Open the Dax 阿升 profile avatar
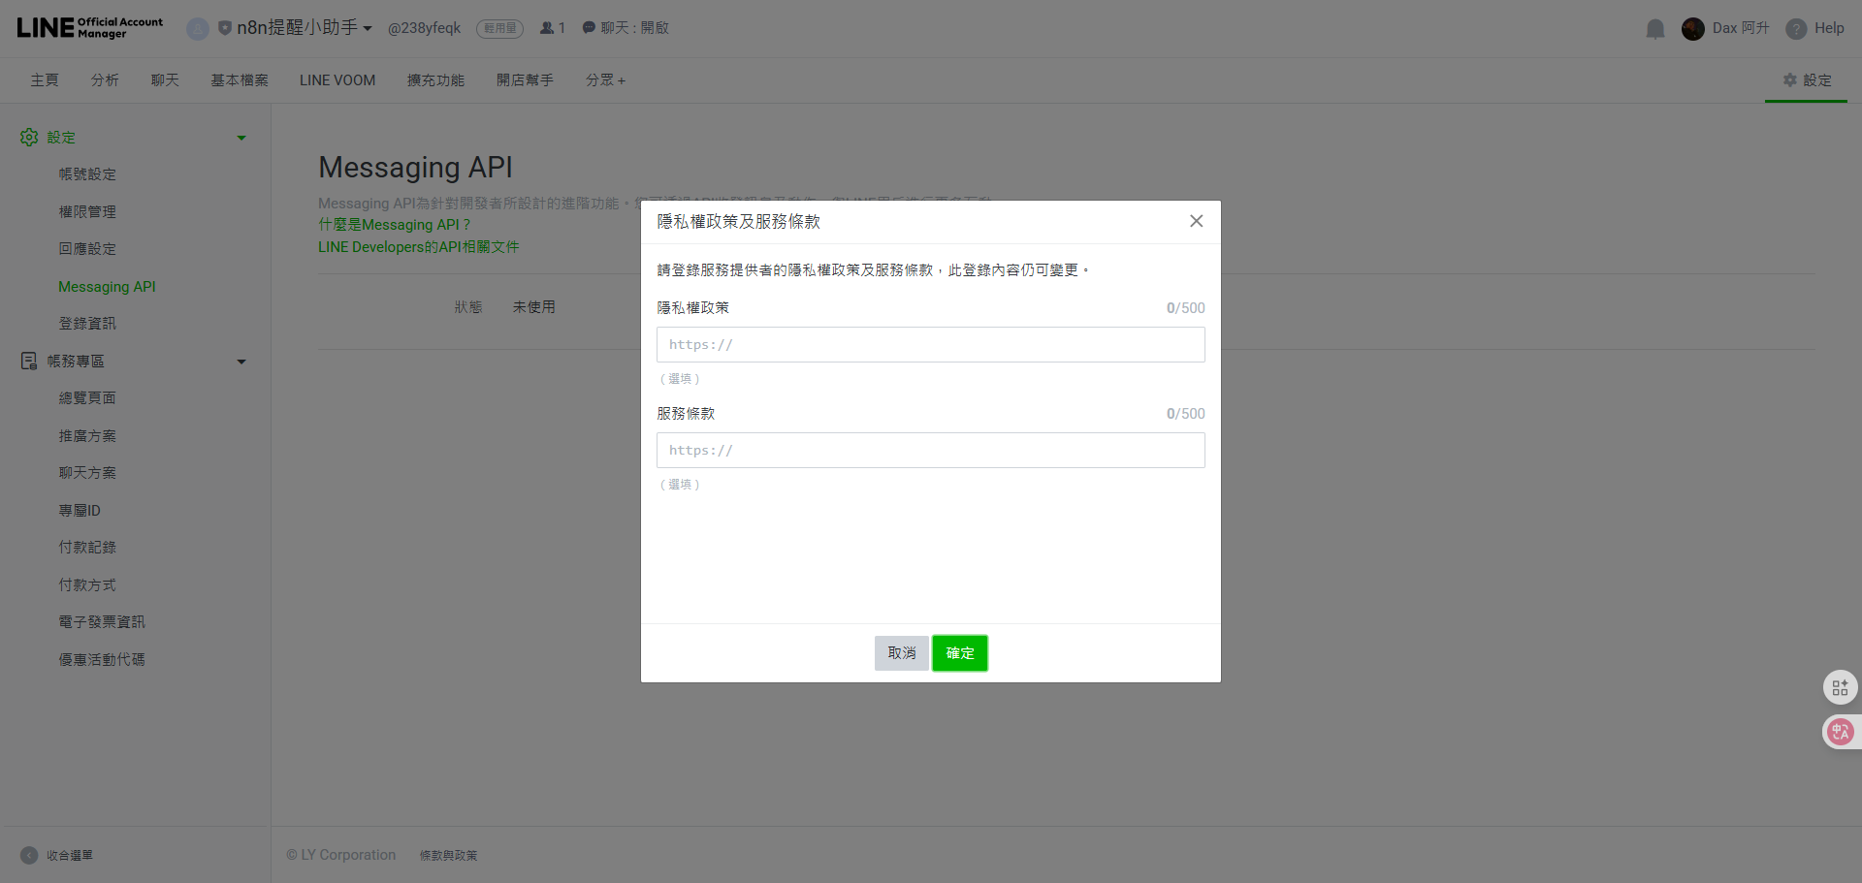1862x883 pixels. (1693, 28)
